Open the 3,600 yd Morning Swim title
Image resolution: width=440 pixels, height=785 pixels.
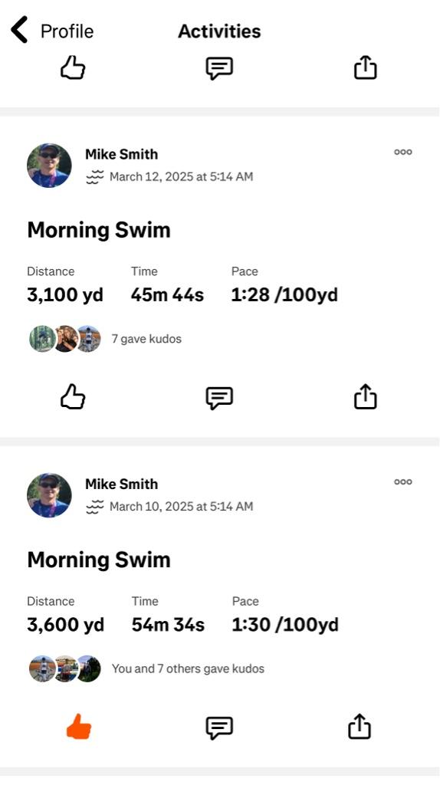click(x=99, y=560)
